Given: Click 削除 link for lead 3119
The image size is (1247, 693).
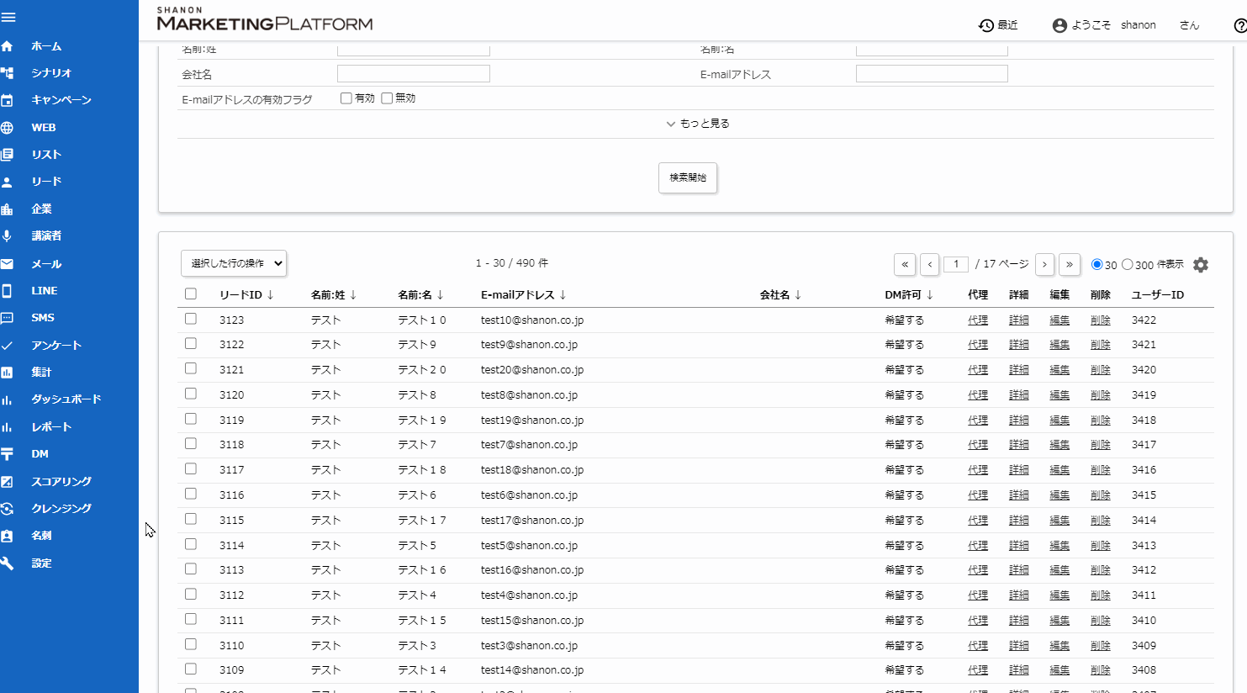Looking at the screenshot, I should [x=1101, y=421].
